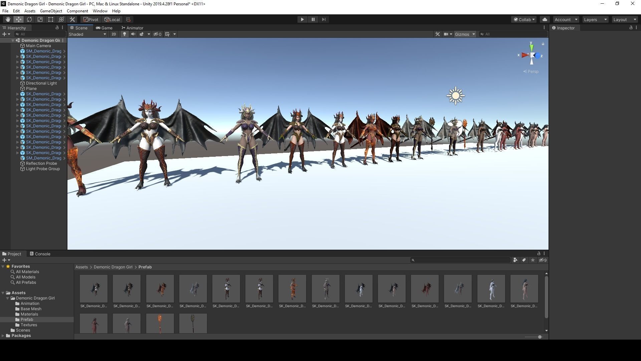Toggle scene audio speaker icon
641x361 pixels.
pos(133,34)
